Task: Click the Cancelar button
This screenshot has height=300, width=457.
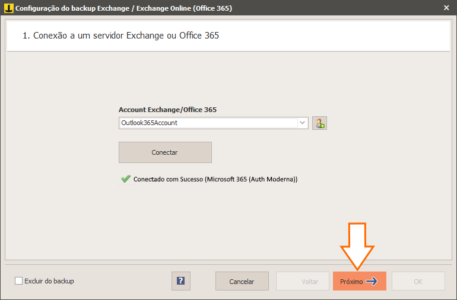Action: (x=242, y=281)
